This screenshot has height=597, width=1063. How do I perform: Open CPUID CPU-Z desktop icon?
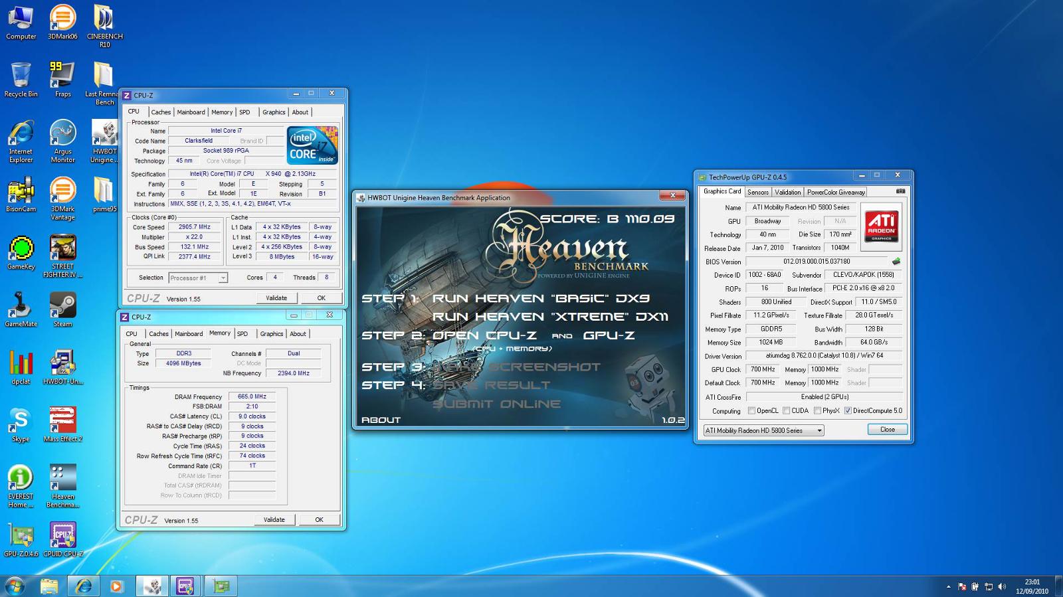click(62, 540)
